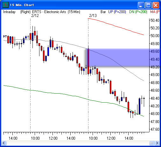The width and height of the screenshot is (161, 147).
Task: Click the Intraday label
Action: 9,12
